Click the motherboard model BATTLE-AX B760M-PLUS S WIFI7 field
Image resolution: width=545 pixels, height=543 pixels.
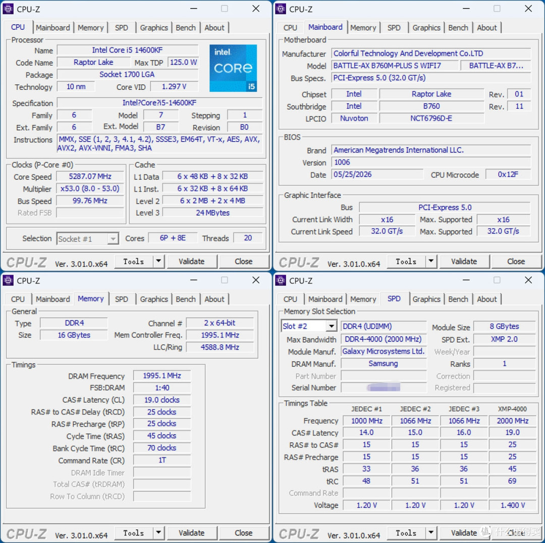click(x=395, y=65)
